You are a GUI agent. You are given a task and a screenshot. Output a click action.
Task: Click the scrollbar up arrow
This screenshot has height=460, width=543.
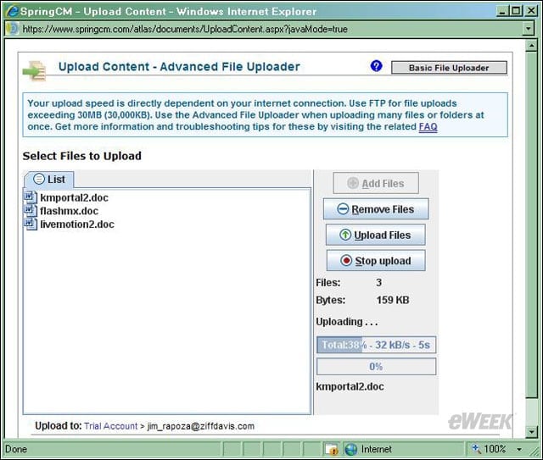pyautogui.click(x=531, y=45)
